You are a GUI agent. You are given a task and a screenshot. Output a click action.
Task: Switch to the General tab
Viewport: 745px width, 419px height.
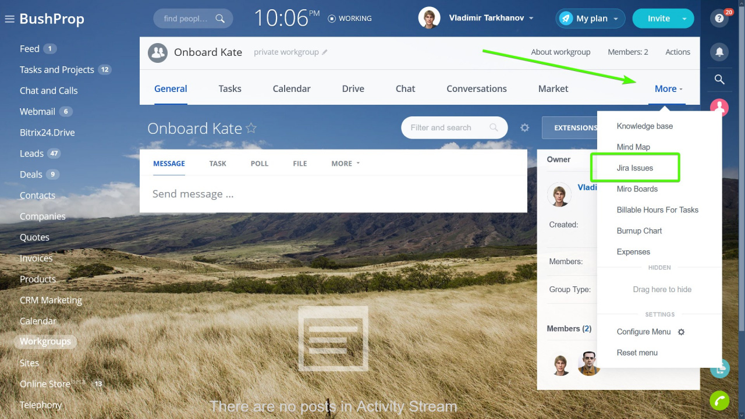click(171, 89)
